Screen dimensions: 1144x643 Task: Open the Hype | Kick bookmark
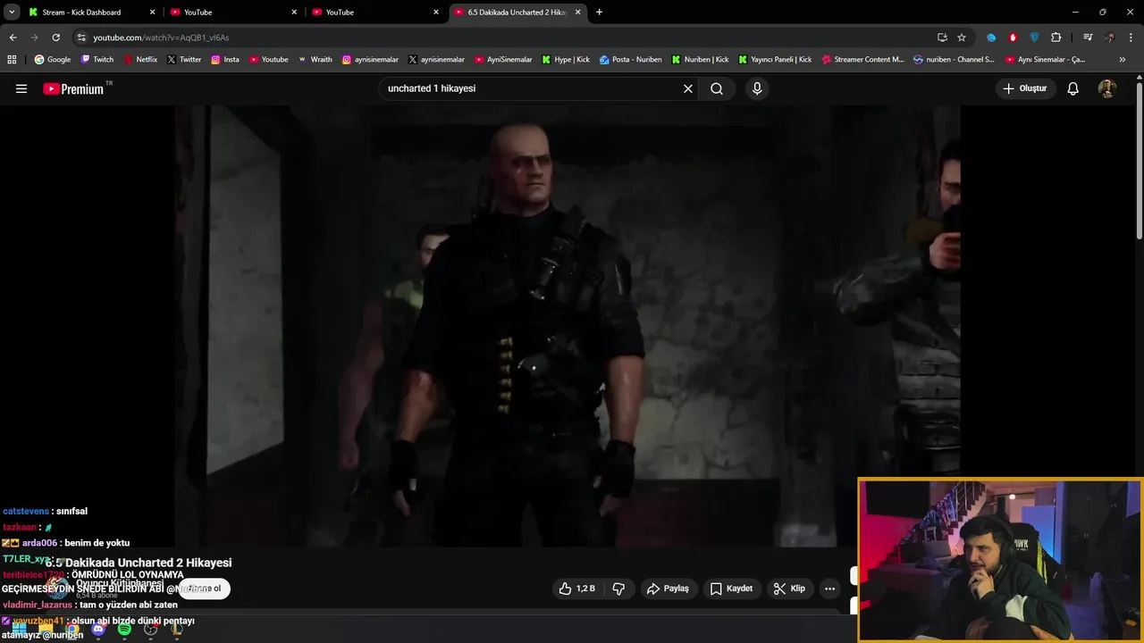[566, 60]
